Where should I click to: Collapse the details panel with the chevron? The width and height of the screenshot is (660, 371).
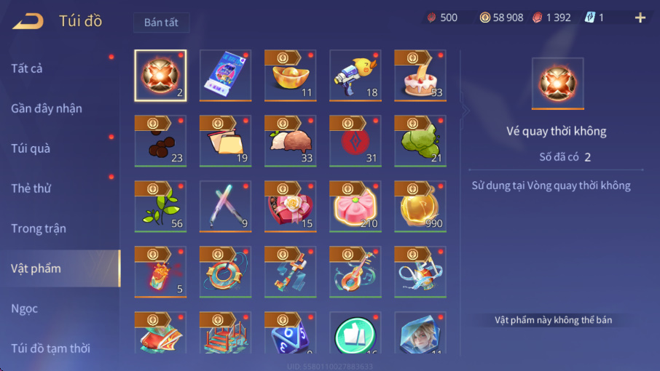click(465, 111)
